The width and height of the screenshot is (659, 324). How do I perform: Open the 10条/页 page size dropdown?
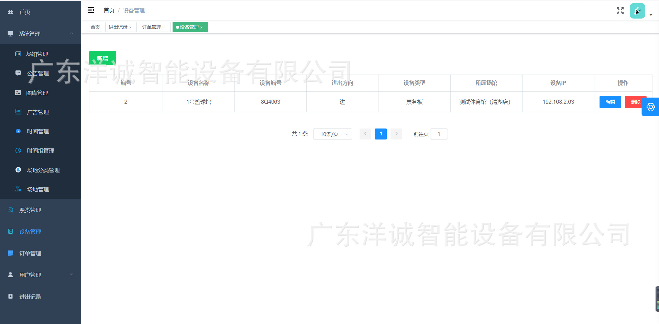click(x=332, y=134)
